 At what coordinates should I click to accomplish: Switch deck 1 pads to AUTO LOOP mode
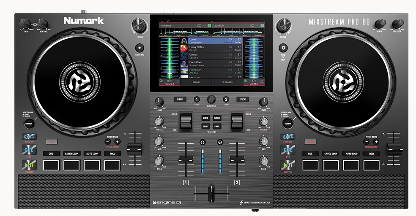[92, 154]
